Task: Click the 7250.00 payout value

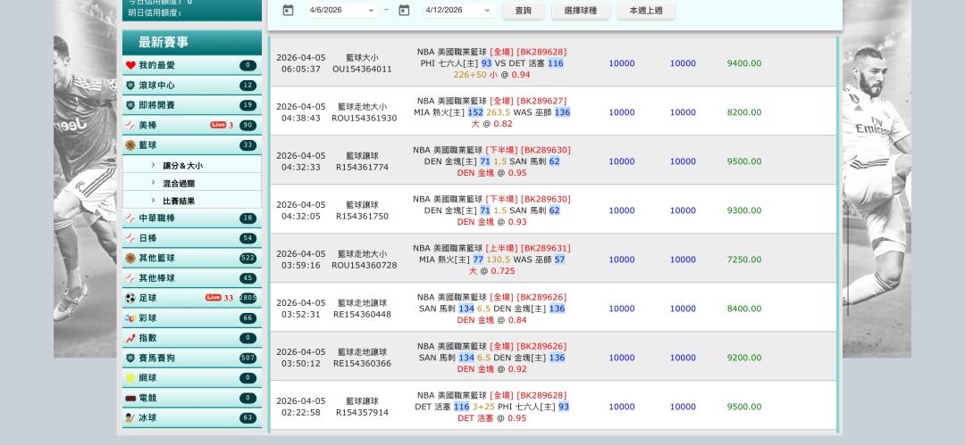Action: 744,260
